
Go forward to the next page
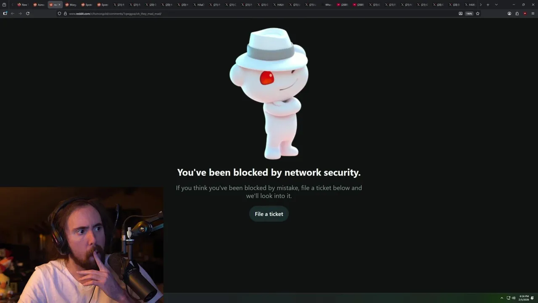pyautogui.click(x=20, y=13)
